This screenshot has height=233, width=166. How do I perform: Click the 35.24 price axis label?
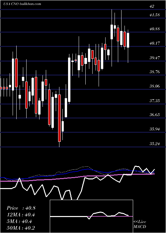[155, 144]
